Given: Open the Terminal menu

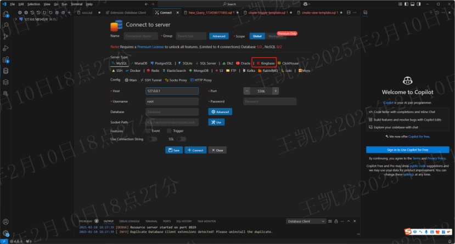Looking at the screenshot, I should click(x=77, y=4).
